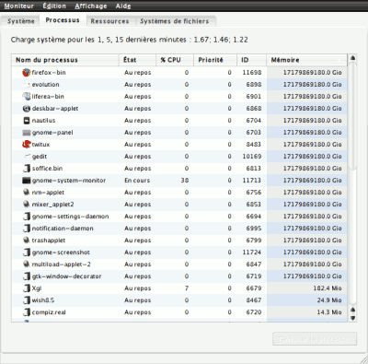This screenshot has width=368, height=364.
Task: Select the gnome-panel icon
Action: [x=27, y=133]
